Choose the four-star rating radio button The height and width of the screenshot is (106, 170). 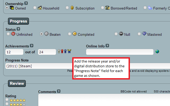7,104
